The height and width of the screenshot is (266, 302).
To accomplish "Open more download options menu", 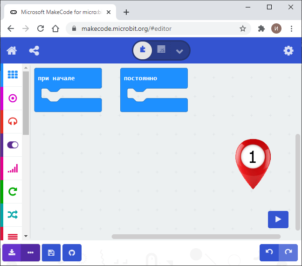I will point(30,252).
